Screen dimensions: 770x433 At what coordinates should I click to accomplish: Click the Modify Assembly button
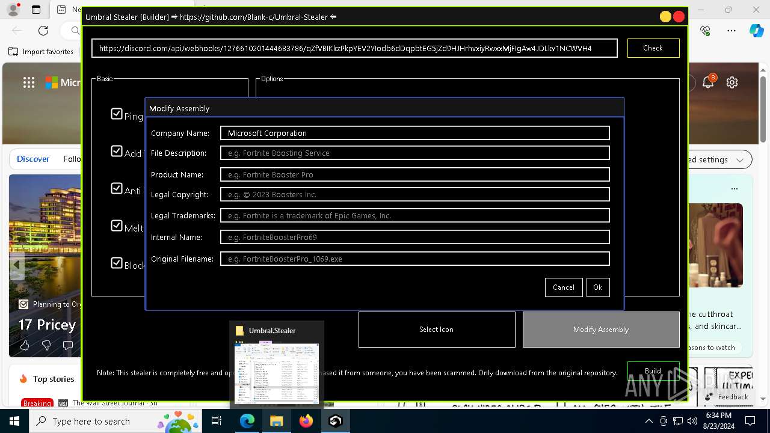pos(601,330)
